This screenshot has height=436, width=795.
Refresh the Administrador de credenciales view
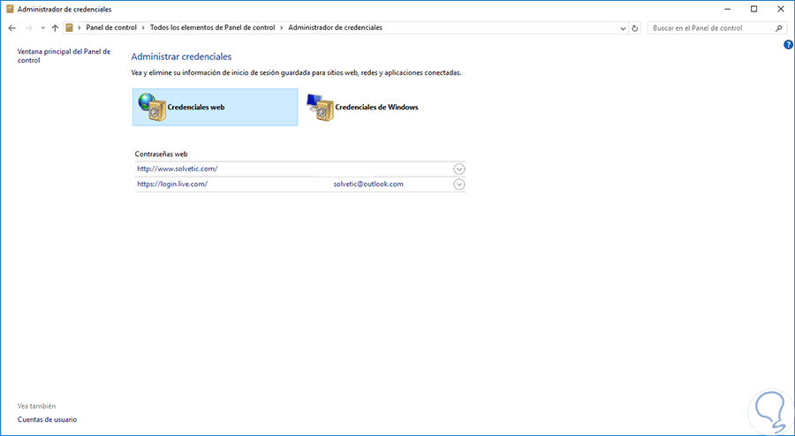(x=635, y=28)
